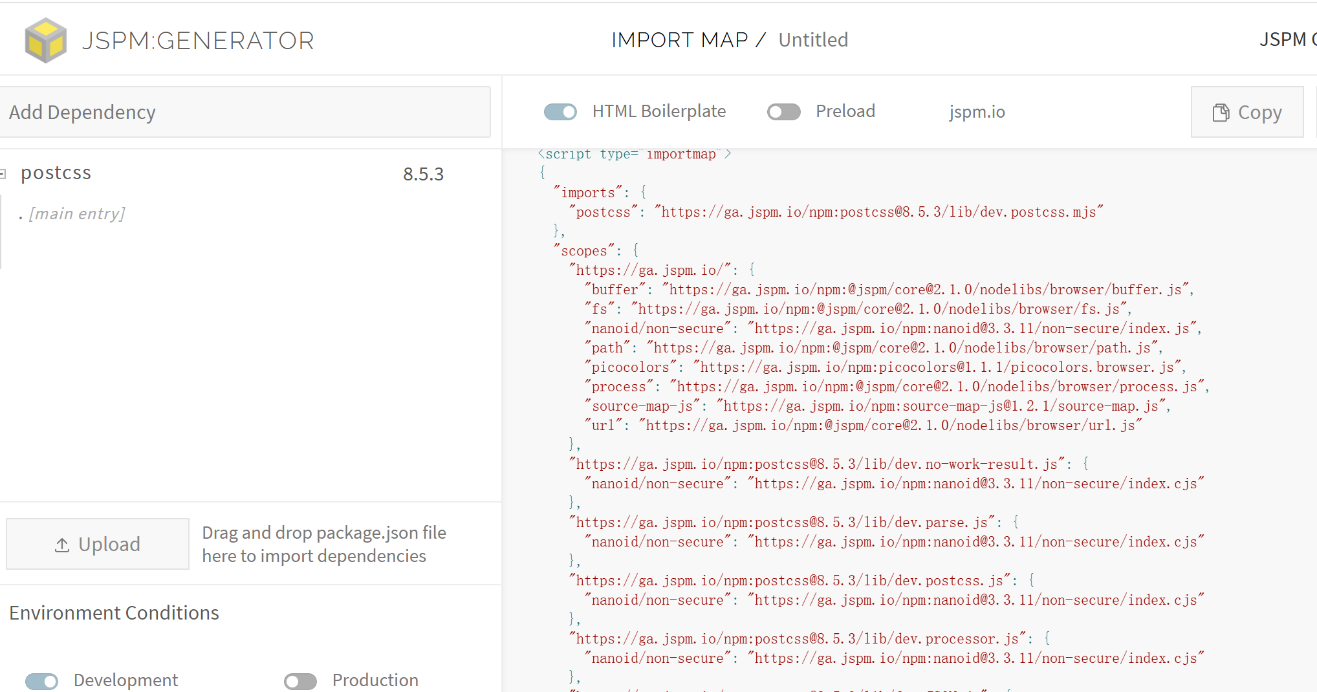This screenshot has height=692, width=1317.
Task: Select the postcss package name
Action: (x=56, y=173)
